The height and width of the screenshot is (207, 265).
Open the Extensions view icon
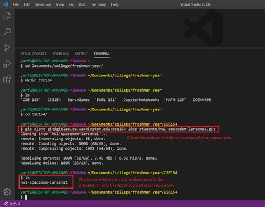click(7, 80)
